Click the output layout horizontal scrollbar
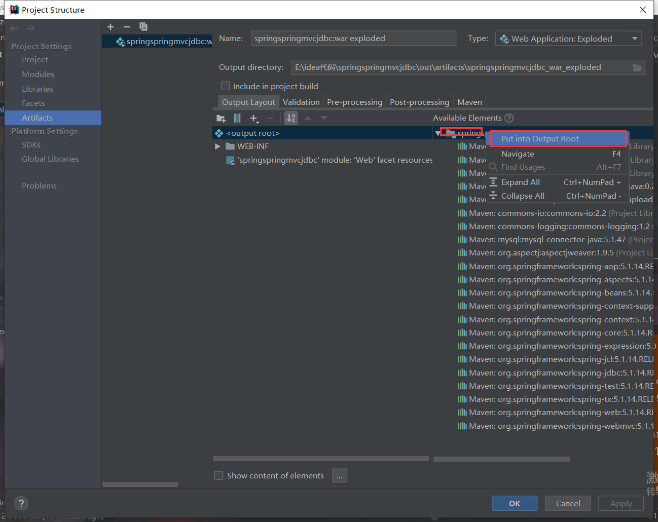658x522 pixels. (321, 459)
